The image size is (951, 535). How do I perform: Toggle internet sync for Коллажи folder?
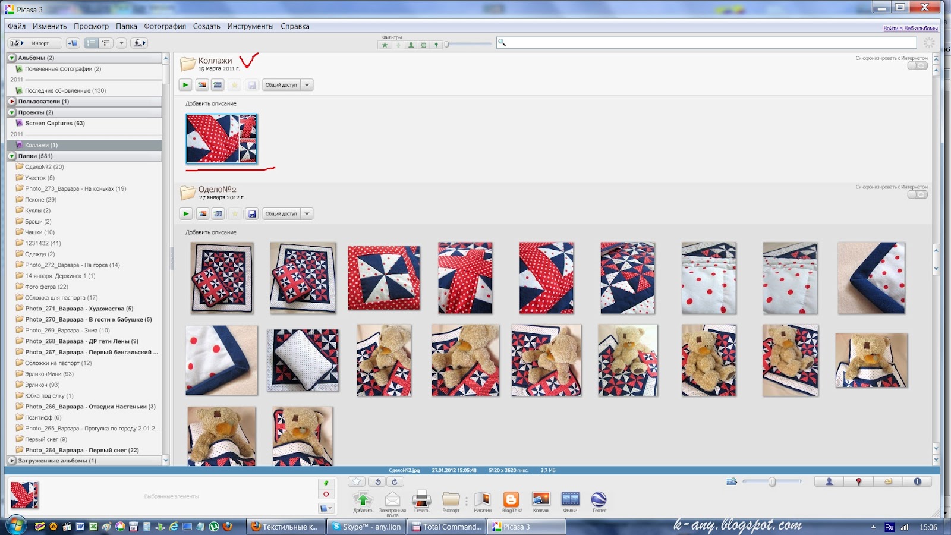(x=917, y=66)
